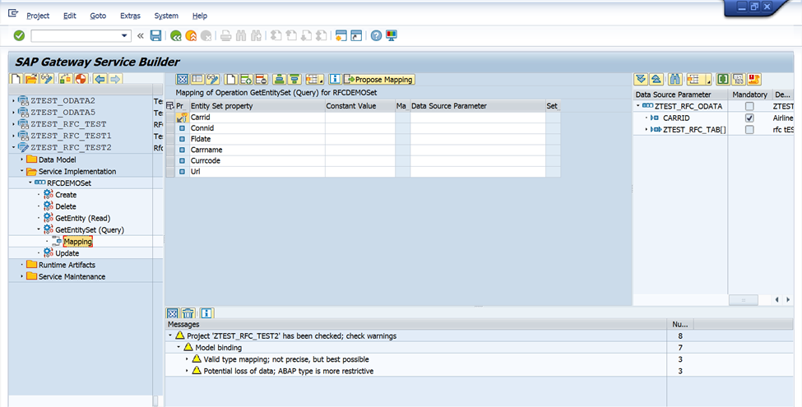
Task: Select the GetEntity (Read) operation node
Action: (82, 219)
